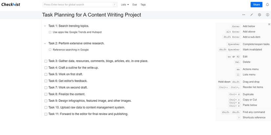Show list info circle icon
The height and width of the screenshot is (135, 271).
267,15
